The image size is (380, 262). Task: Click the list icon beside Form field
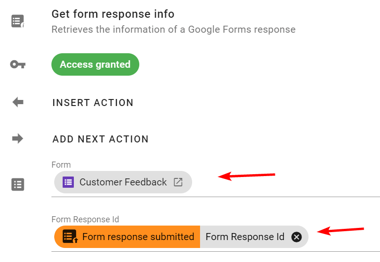coord(18,184)
